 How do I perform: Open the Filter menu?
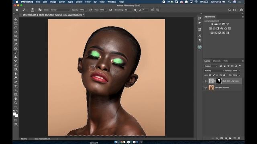coord(88,2)
